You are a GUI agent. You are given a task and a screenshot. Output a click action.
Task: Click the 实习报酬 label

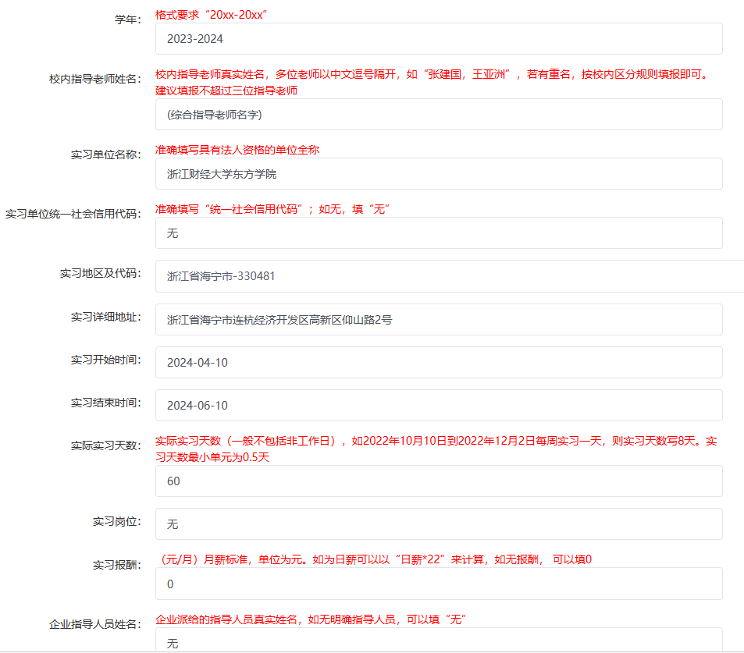116,564
